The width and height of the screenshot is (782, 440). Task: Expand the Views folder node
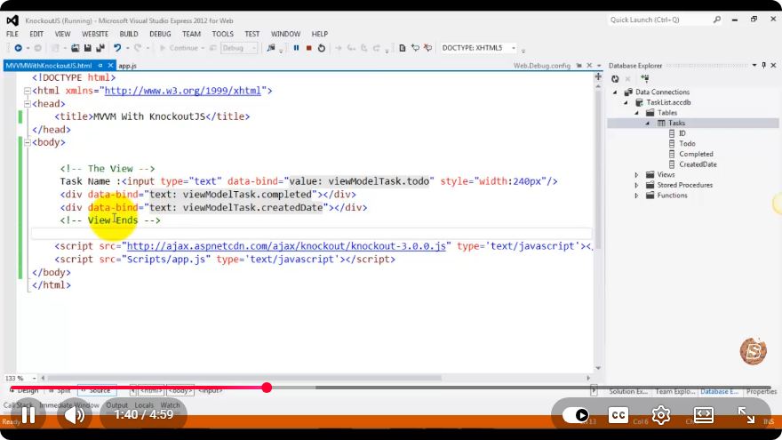[x=637, y=174]
